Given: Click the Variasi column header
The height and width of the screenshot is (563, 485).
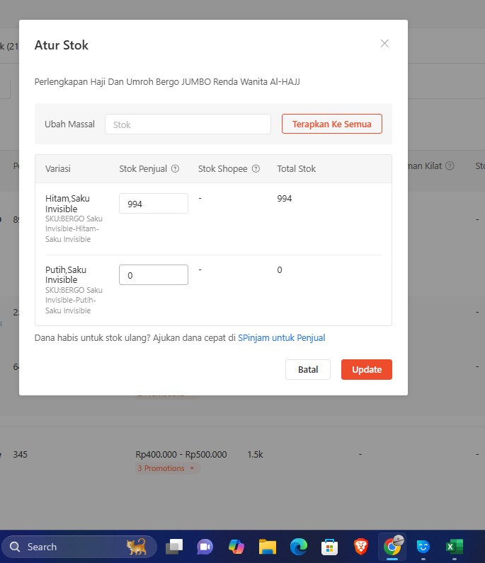Looking at the screenshot, I should (58, 169).
